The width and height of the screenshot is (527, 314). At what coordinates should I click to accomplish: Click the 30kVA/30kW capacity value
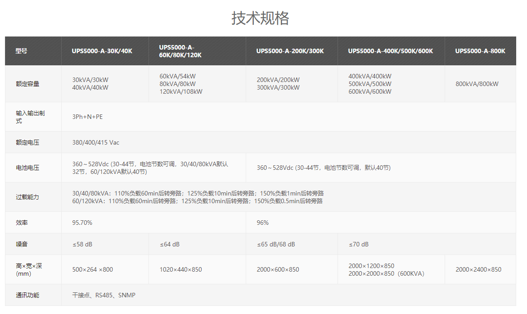tap(90, 80)
